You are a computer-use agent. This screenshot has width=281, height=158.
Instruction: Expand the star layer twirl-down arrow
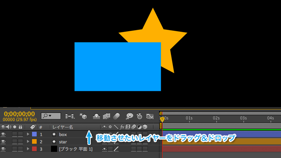point(28,142)
